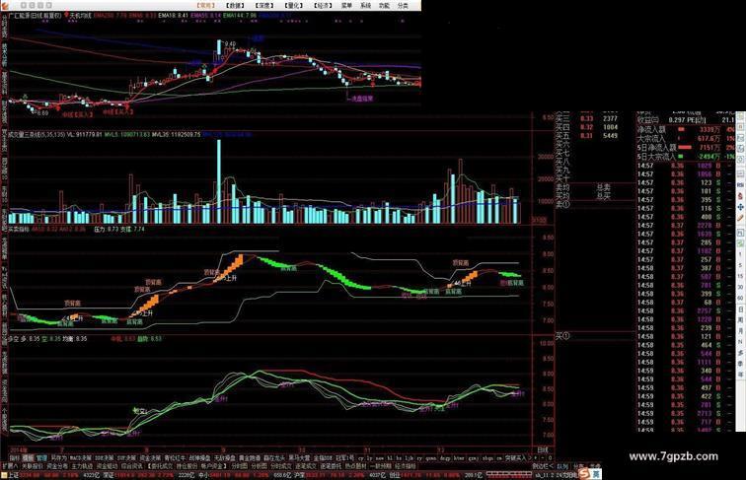Open the 逐笔成交 bottom panel tab
746x480 pixels.
[306, 466]
